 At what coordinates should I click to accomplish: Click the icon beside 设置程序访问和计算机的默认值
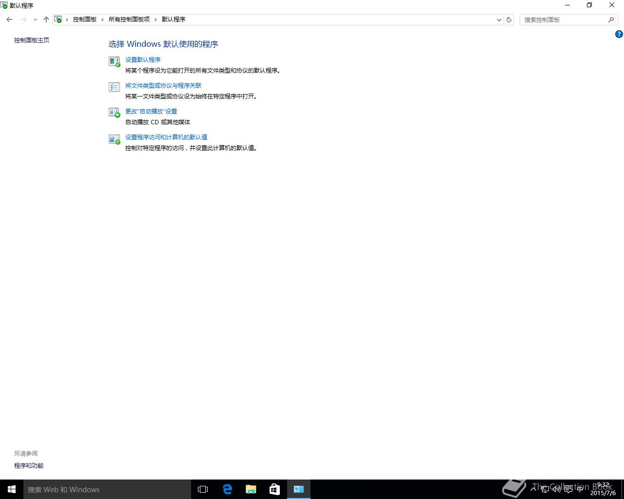pyautogui.click(x=114, y=139)
